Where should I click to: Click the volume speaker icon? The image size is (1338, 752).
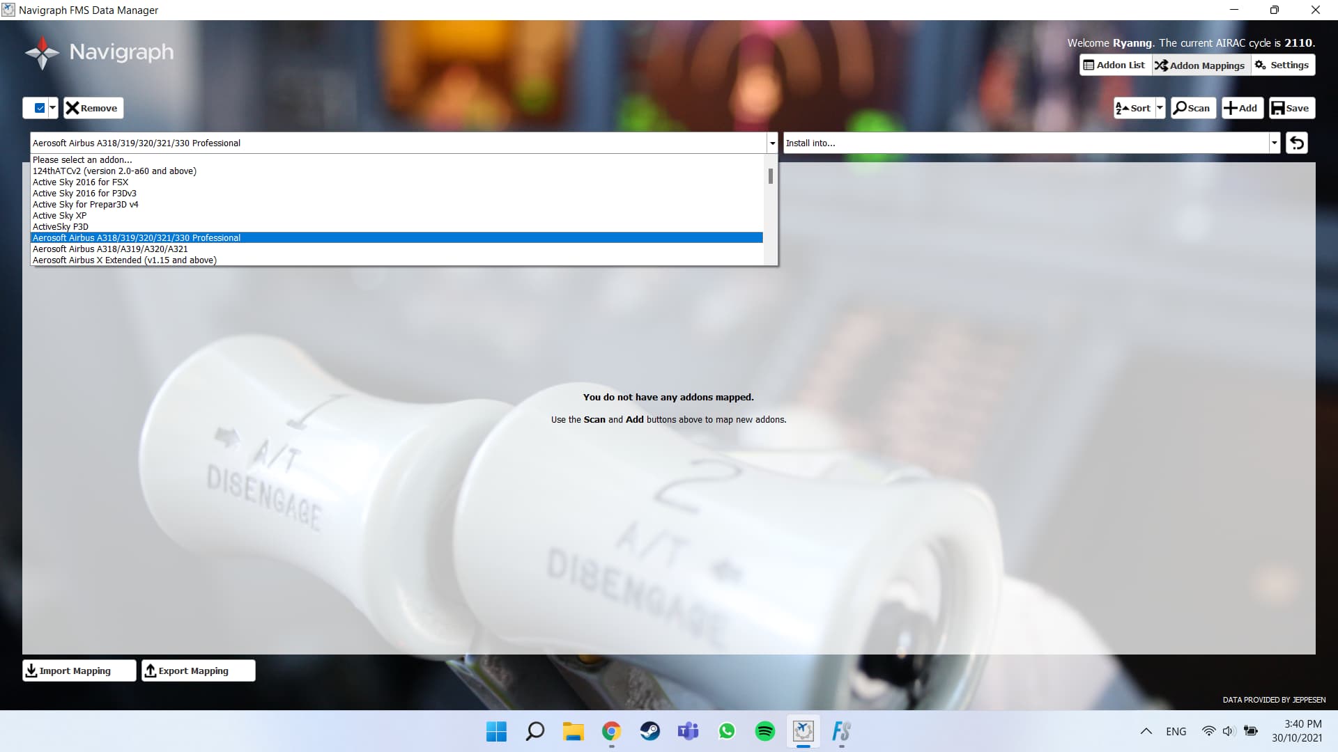point(1229,731)
